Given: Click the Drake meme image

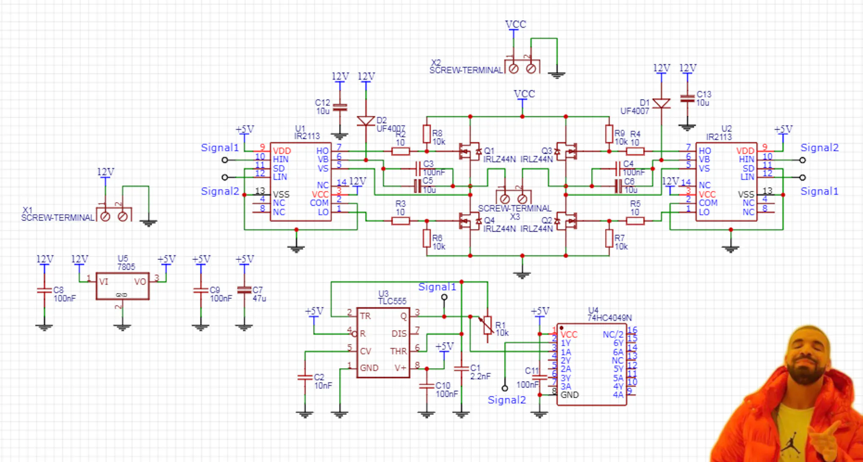Looking at the screenshot, I should point(786,393).
